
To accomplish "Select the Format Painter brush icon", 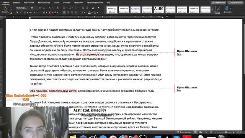I will pos(11,13).
